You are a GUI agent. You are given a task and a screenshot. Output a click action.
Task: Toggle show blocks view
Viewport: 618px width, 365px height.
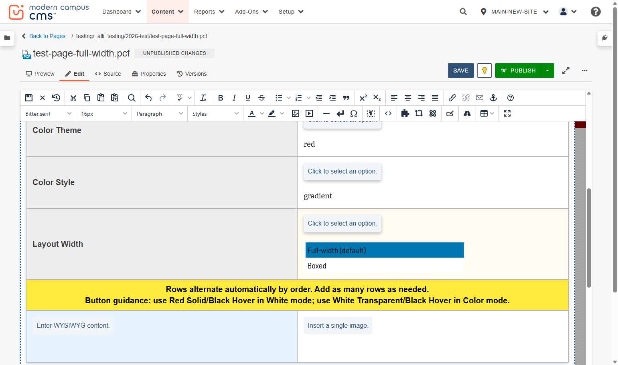click(371, 113)
